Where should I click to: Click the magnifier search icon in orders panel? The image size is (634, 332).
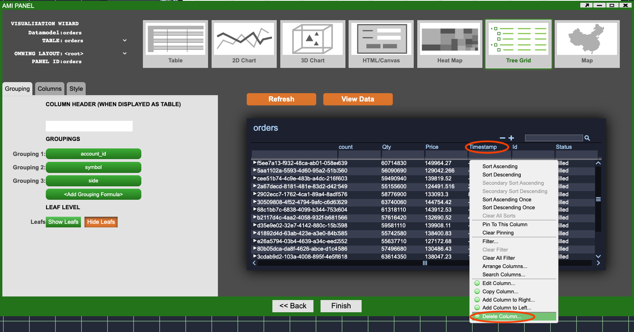pyautogui.click(x=587, y=138)
